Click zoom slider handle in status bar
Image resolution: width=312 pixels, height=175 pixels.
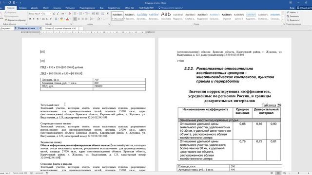[x=299, y=173]
